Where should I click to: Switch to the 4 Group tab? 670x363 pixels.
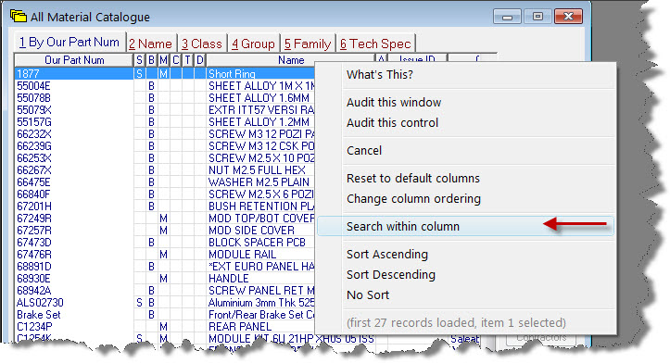[x=253, y=44]
